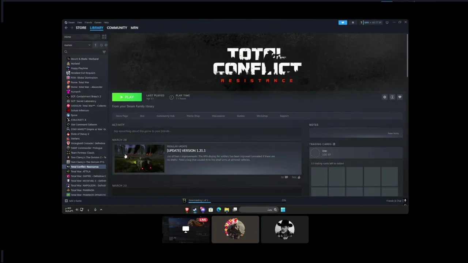Click the library search magnifier icon

pos(66,52)
